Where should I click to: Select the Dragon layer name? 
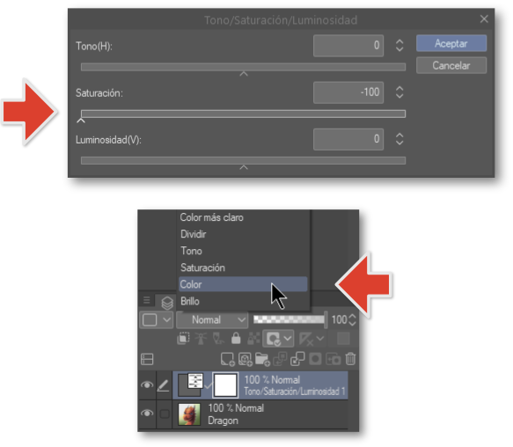click(x=223, y=421)
